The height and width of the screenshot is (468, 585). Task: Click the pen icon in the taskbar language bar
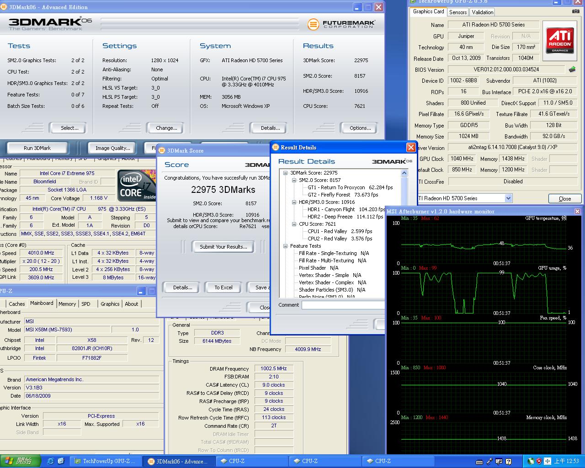[x=489, y=462]
